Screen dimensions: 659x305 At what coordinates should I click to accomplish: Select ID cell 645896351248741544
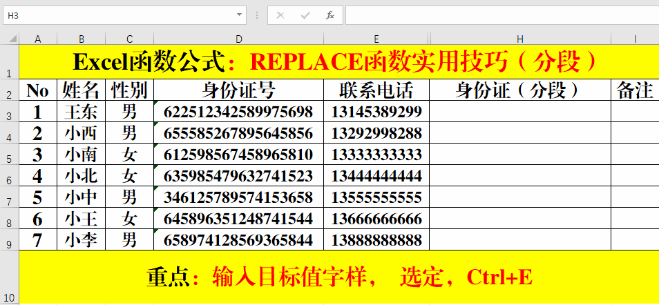239,218
